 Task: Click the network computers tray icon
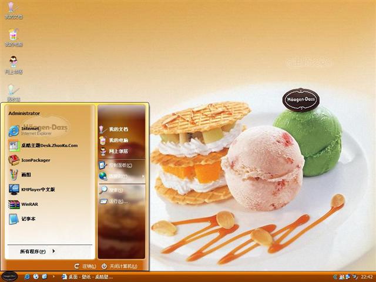click(348, 277)
